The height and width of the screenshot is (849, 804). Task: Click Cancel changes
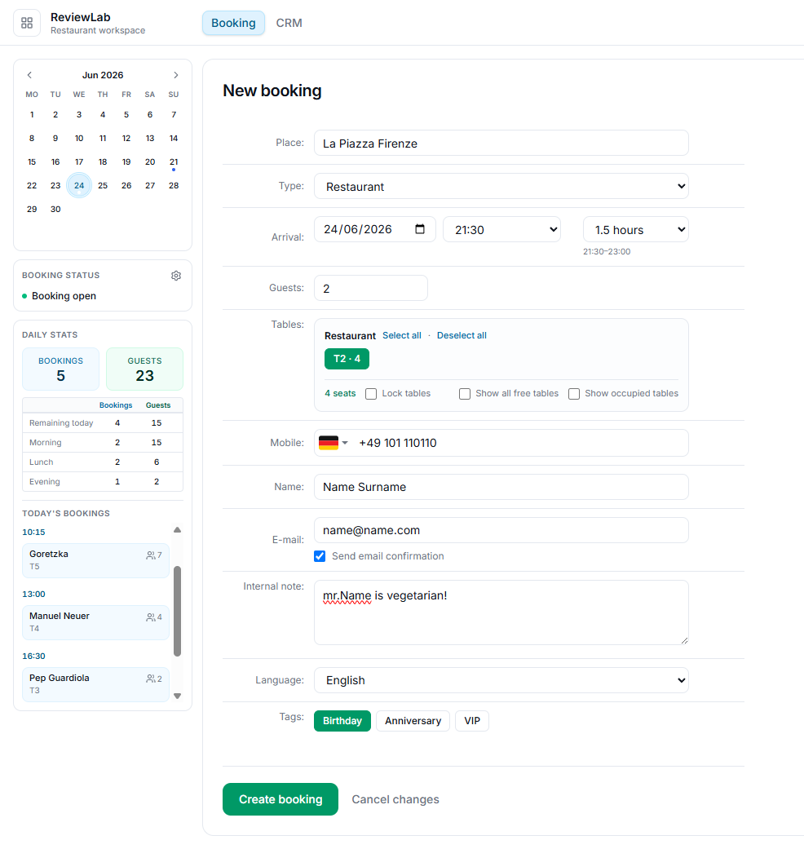[x=395, y=799]
